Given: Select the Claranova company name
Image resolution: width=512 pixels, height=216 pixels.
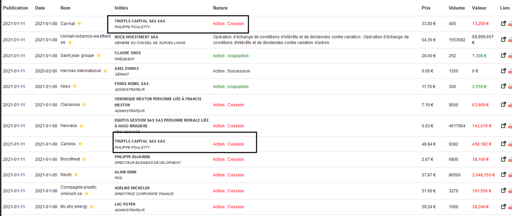Looking at the screenshot, I should pyautogui.click(x=70, y=105).
